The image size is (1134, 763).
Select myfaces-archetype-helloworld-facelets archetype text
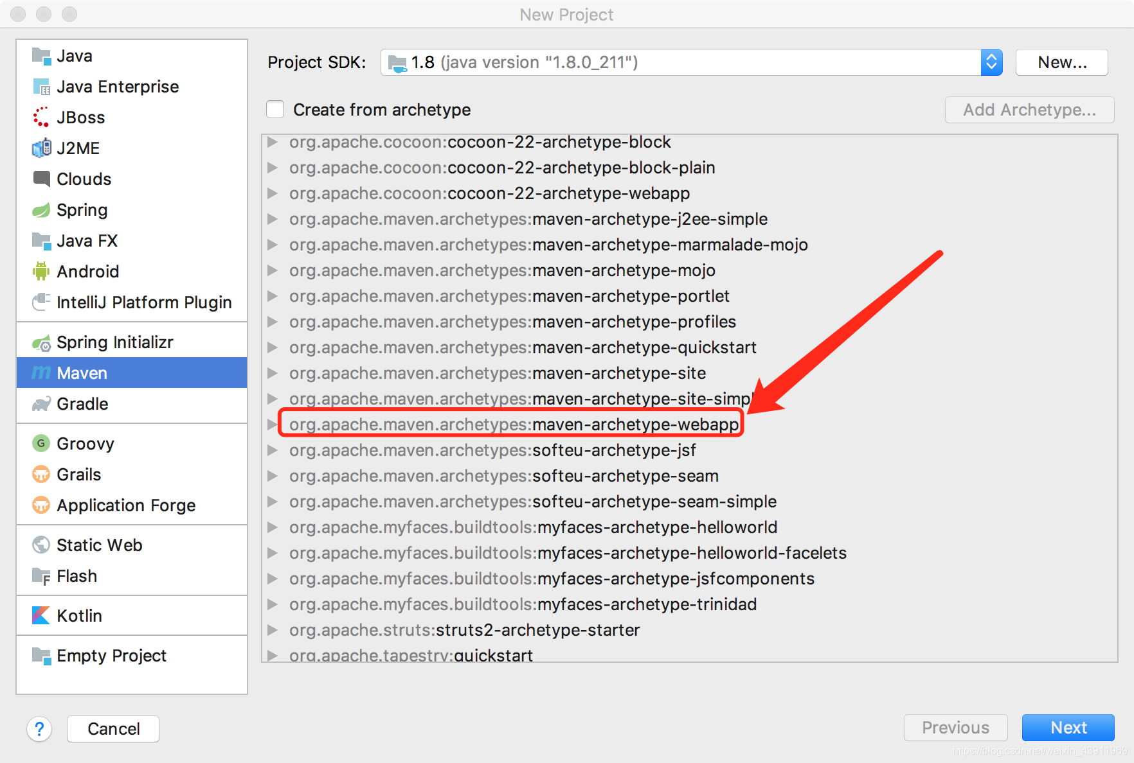[x=568, y=553]
